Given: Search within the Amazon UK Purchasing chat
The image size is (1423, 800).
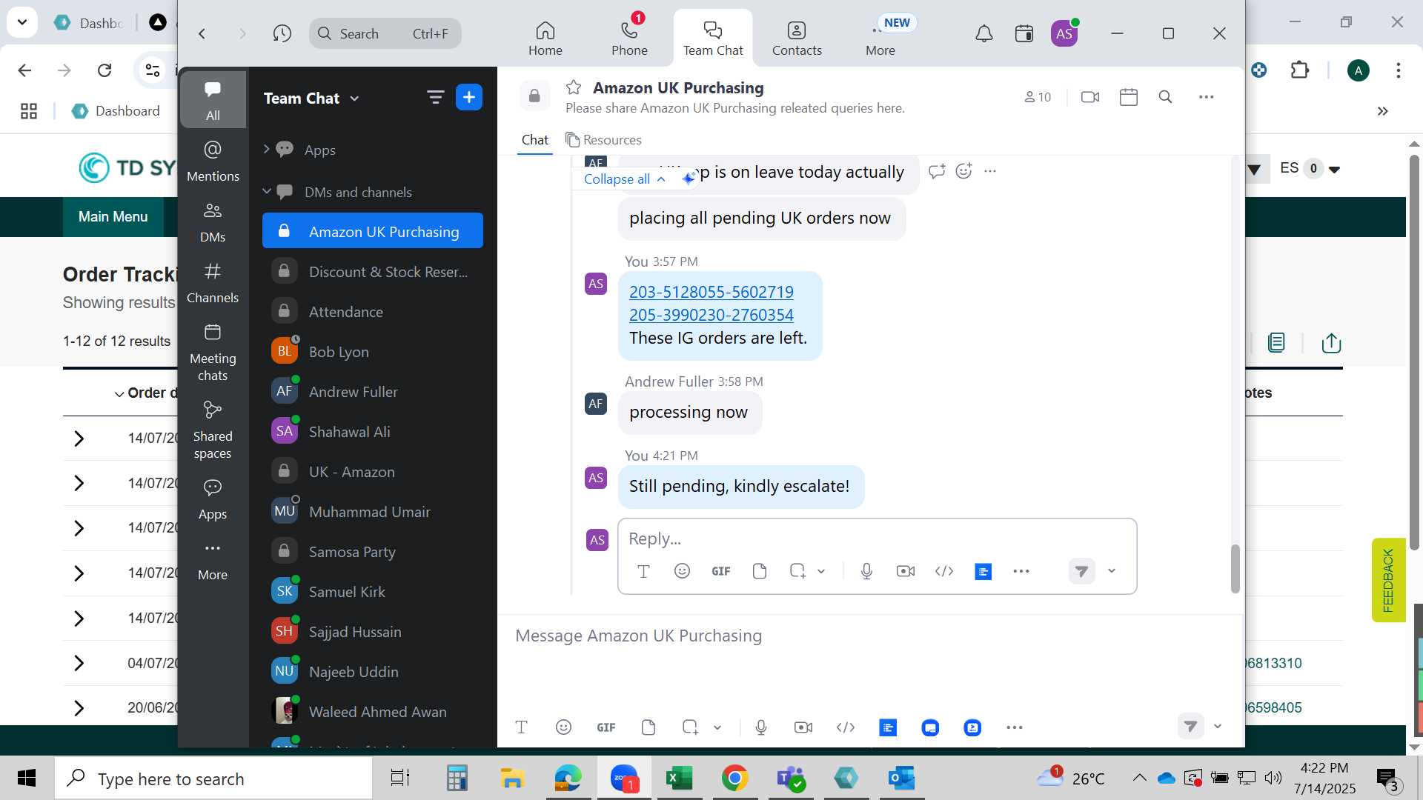Looking at the screenshot, I should (x=1165, y=97).
